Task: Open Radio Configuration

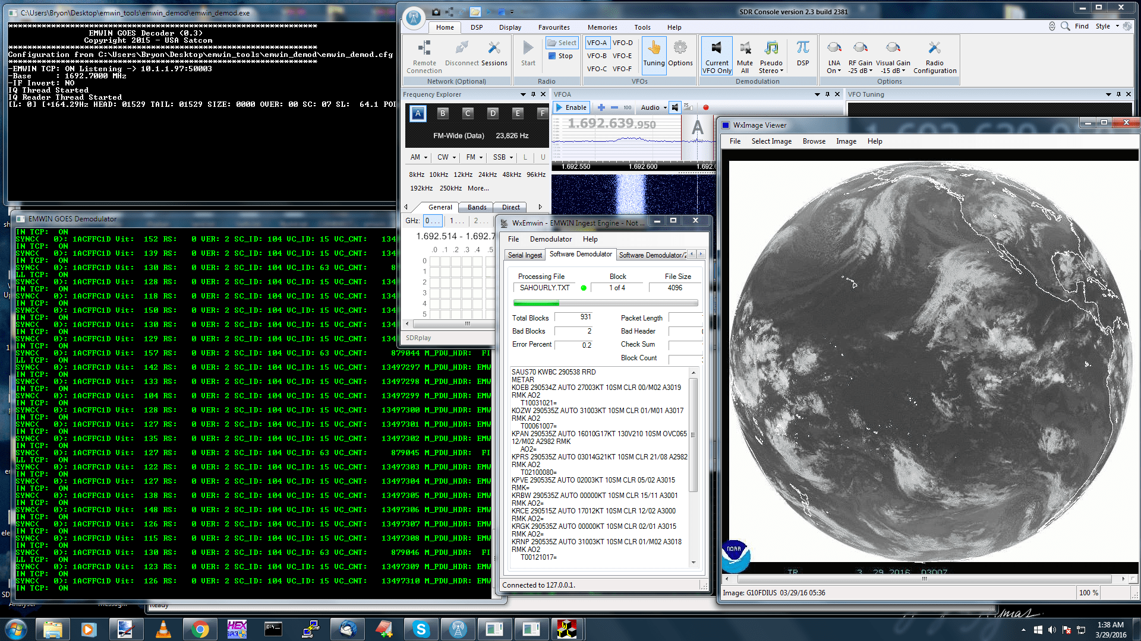Action: [934, 56]
